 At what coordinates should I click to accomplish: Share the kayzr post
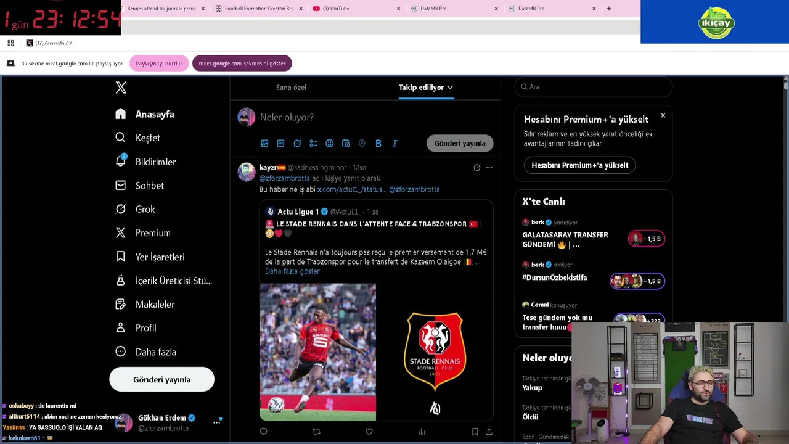tap(489, 432)
